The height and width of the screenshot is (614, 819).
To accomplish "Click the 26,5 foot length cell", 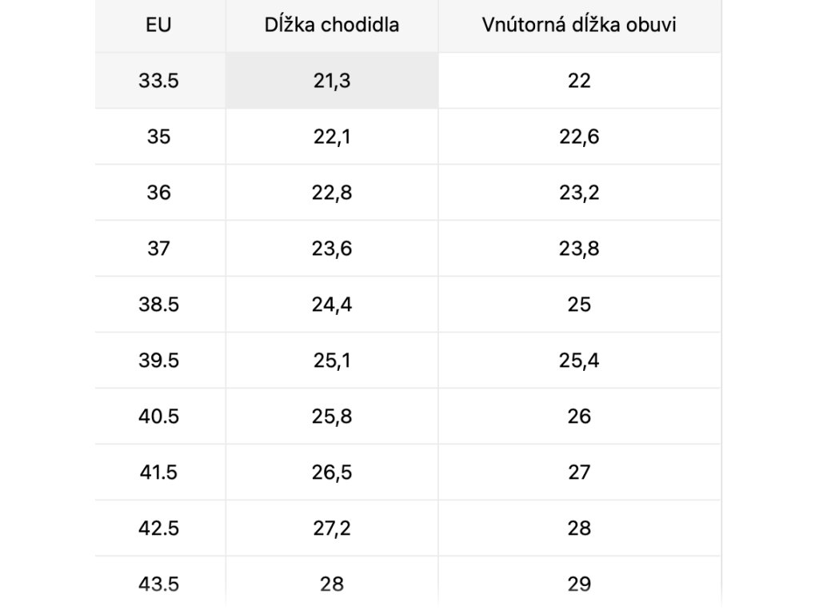I will tap(332, 472).
